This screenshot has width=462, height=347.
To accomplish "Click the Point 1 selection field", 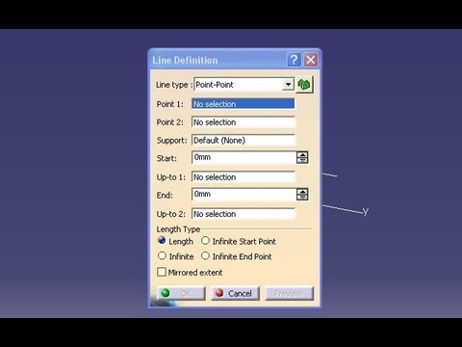I will coord(244,104).
